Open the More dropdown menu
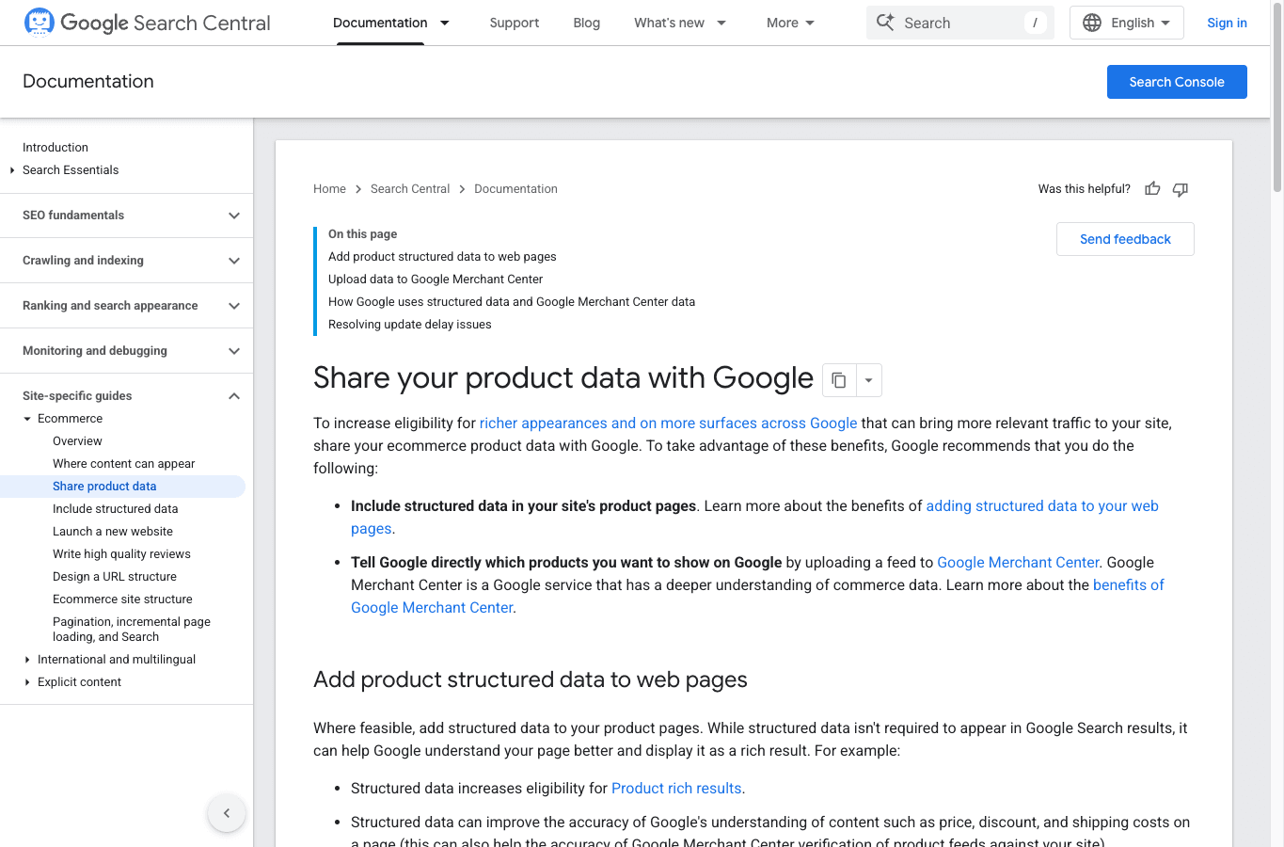Image resolution: width=1284 pixels, height=847 pixels. click(x=790, y=23)
